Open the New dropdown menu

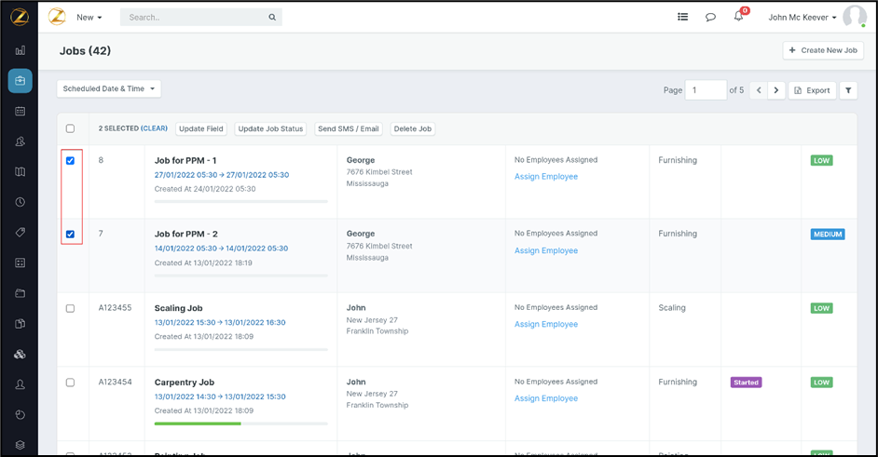point(89,18)
